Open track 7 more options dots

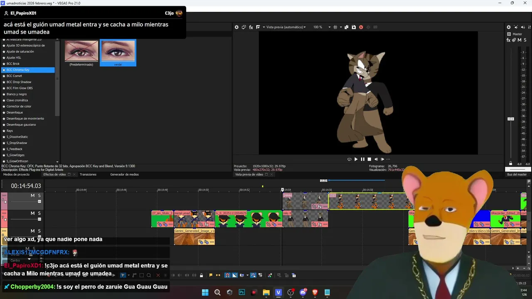(4, 213)
